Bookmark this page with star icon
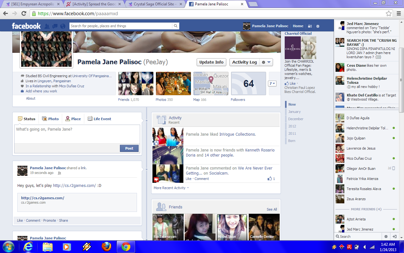The height and width of the screenshot is (253, 404). pyautogui.click(x=389, y=14)
